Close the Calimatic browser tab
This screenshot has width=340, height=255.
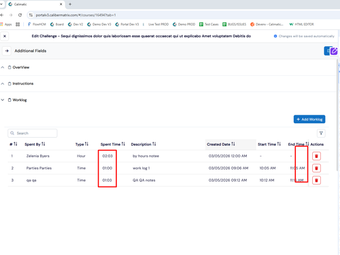point(61,4)
